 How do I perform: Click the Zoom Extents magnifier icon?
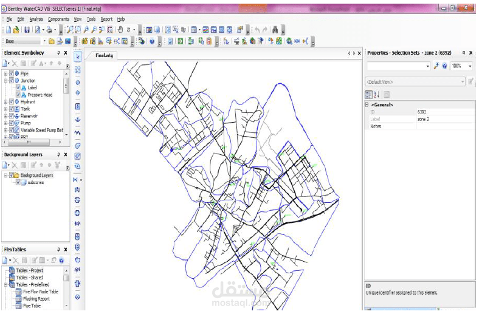coord(70,30)
